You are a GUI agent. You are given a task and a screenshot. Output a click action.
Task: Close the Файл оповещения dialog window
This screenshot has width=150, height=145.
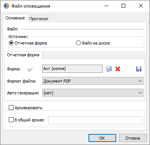pyautogui.click(x=141, y=6)
